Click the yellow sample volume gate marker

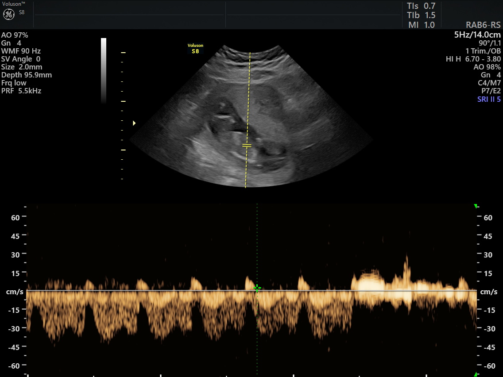click(247, 145)
